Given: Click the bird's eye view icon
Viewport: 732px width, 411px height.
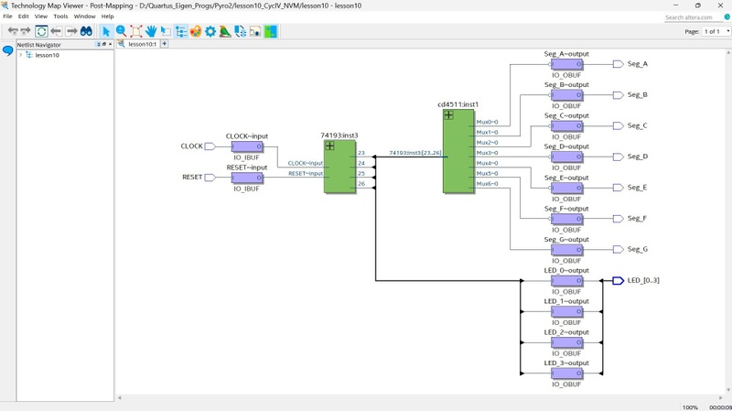Looking at the screenshot, I should tap(225, 31).
